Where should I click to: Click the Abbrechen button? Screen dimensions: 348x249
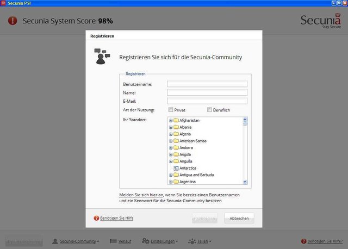pos(239,219)
